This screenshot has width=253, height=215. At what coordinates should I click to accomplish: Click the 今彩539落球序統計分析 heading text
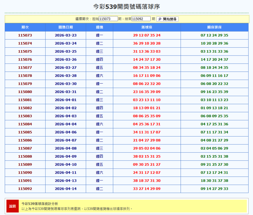click(x=40, y=204)
